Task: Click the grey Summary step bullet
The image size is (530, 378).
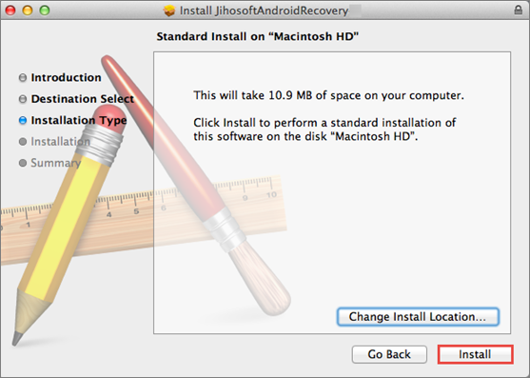Action: point(23,163)
